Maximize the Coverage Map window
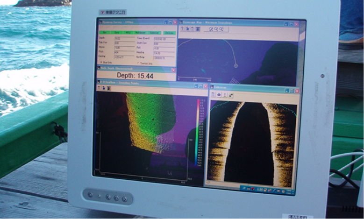Image resolution: width=364 pixels, height=219 pixels. (x=291, y=24)
